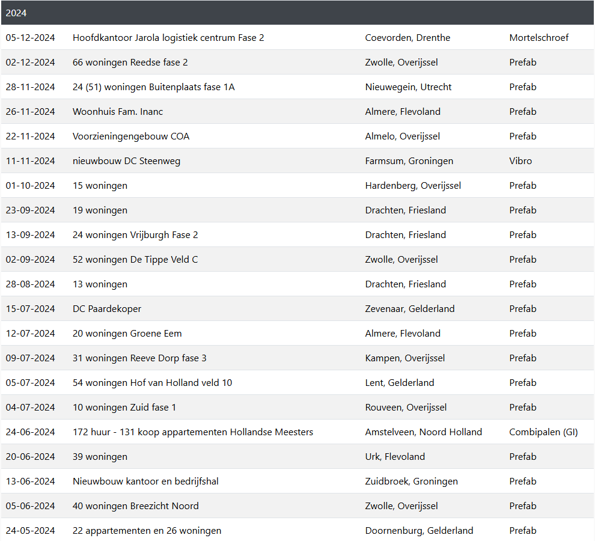This screenshot has height=541, width=595.
Task: Click 24 (51) woningen Buitenplaats fase 1A
Action: pos(153,87)
